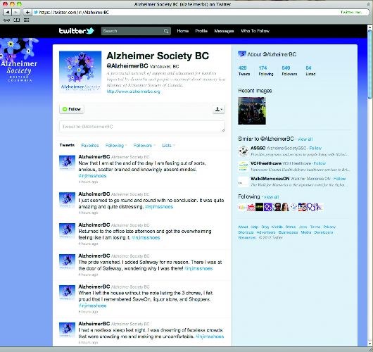
Task: Click the Alzheimer Society BC profile picture
Action: coord(80,72)
